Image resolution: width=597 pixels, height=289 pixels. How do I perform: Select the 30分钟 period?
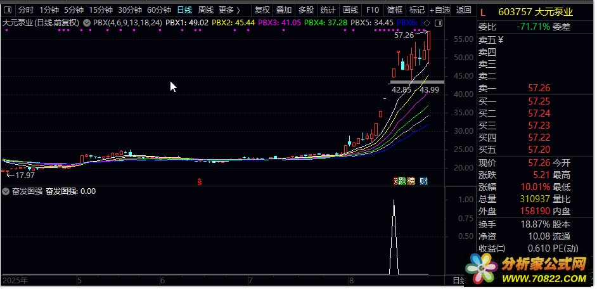129,10
